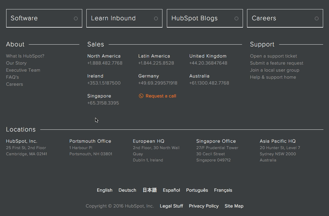Click Portsmouth, NH 03801 text
Viewport: 329px width, 216px height.
[91, 154]
